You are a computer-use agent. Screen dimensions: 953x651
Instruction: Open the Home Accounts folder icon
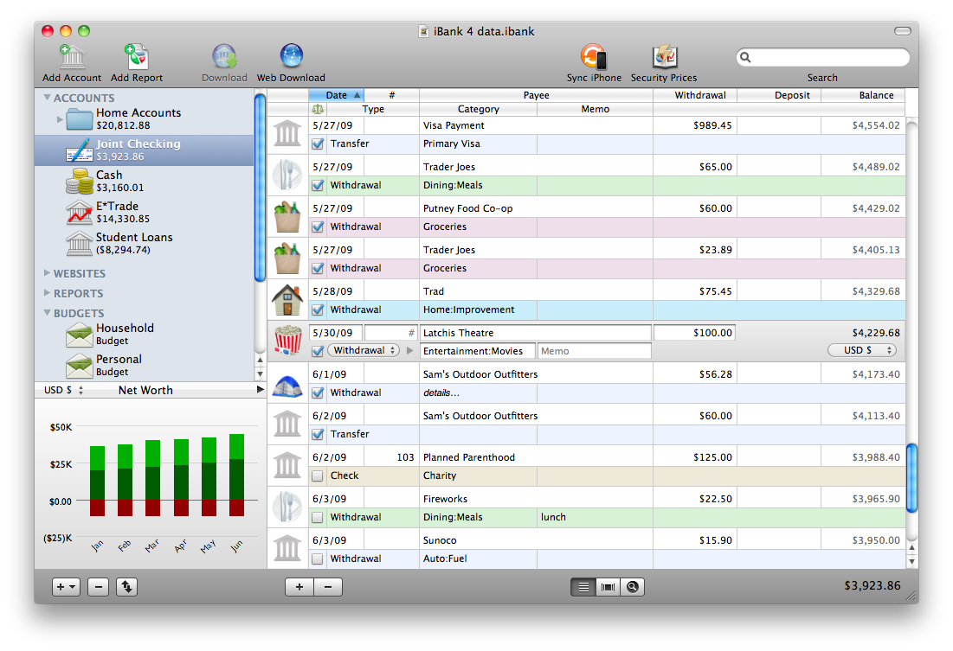(x=79, y=119)
